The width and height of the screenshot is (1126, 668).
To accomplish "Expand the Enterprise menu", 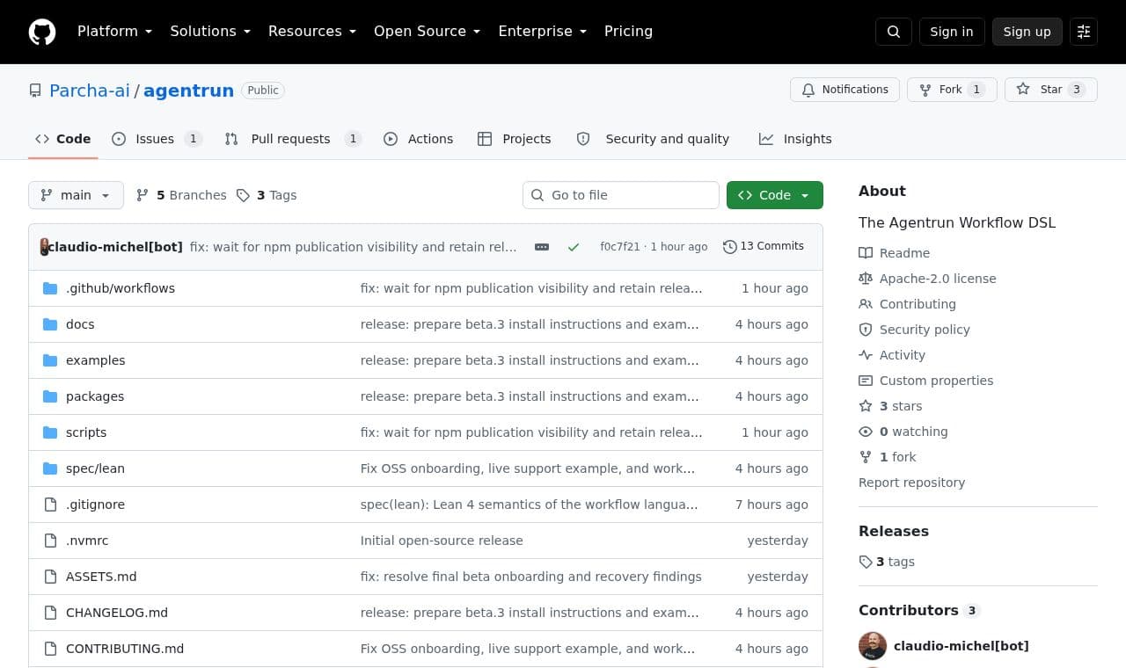I will pos(543,32).
